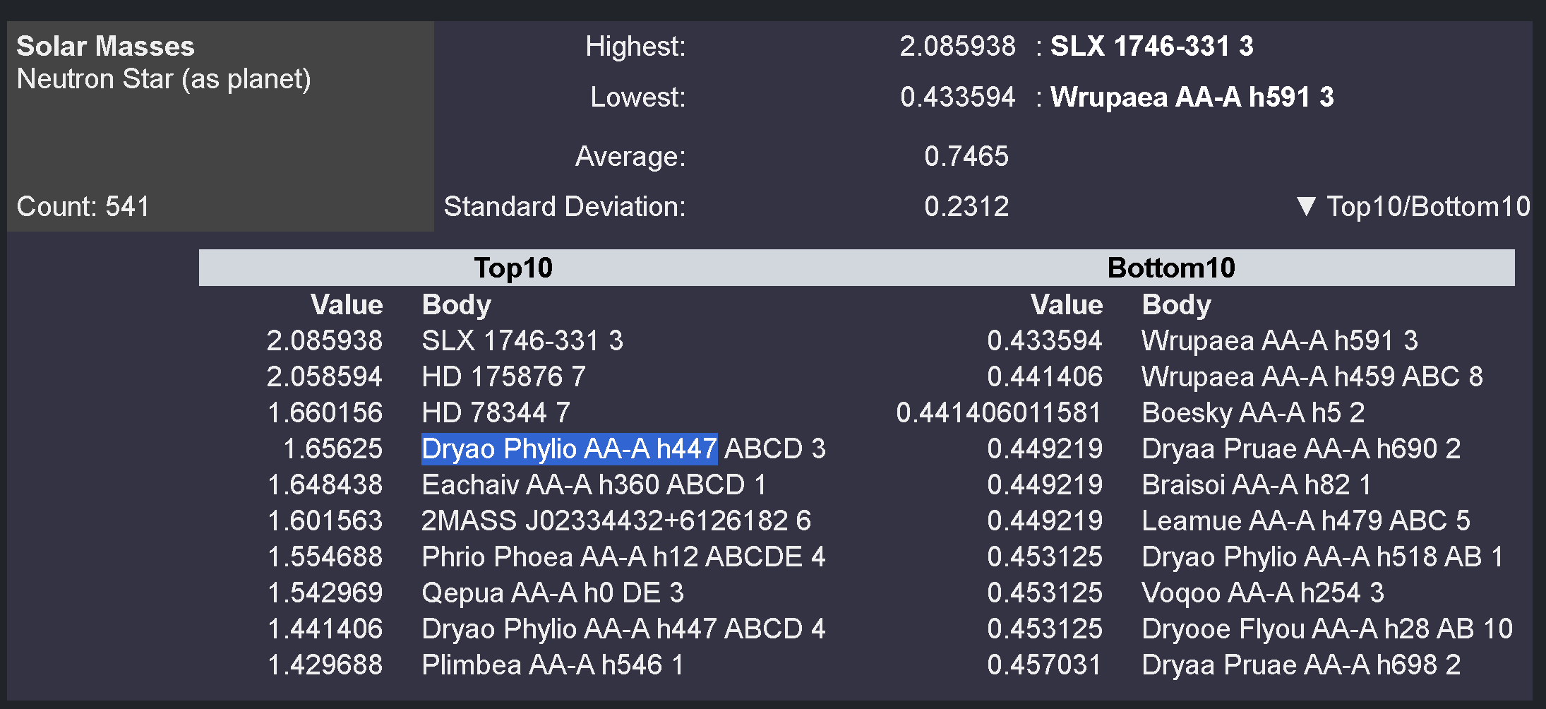This screenshot has width=1546, height=709.
Task: Select body Dryaa Pruae AA-A h690 2
Action: [x=1301, y=448]
